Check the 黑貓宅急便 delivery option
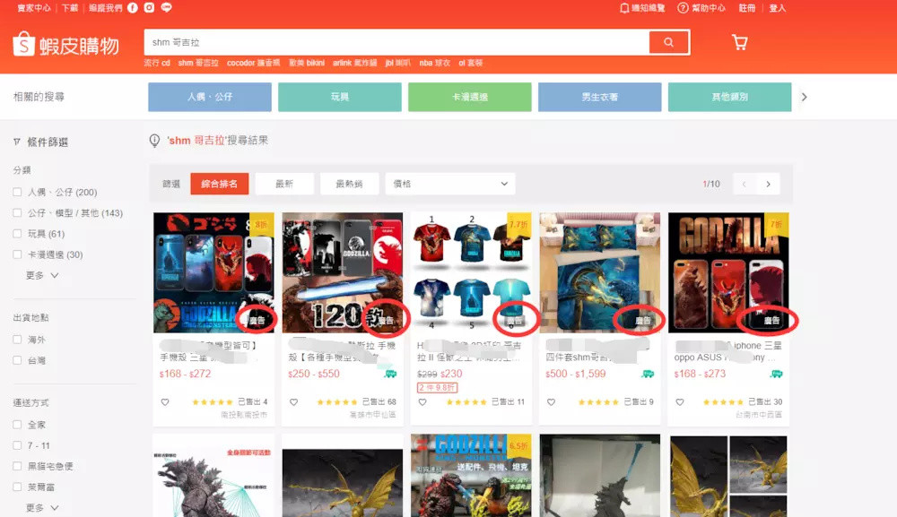897x517 pixels. (x=17, y=466)
